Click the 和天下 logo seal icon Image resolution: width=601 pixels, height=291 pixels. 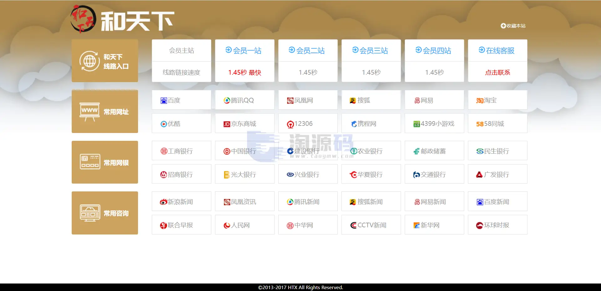click(x=83, y=19)
